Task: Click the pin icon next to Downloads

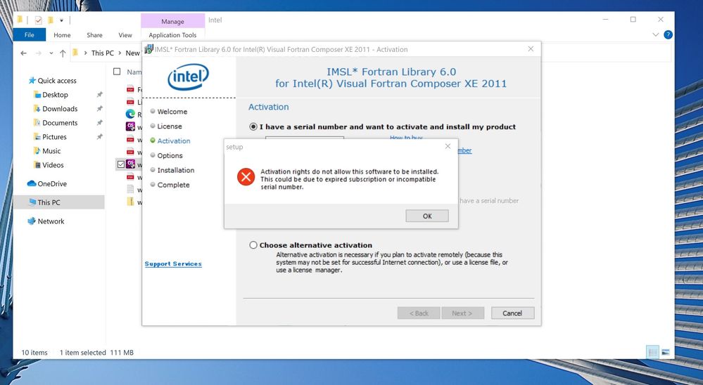Action: tap(99, 108)
